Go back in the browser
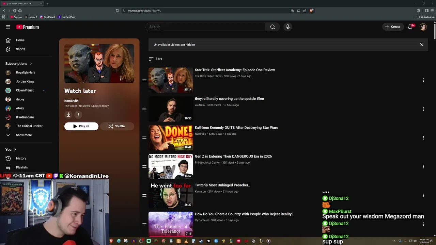 click(x=4, y=11)
